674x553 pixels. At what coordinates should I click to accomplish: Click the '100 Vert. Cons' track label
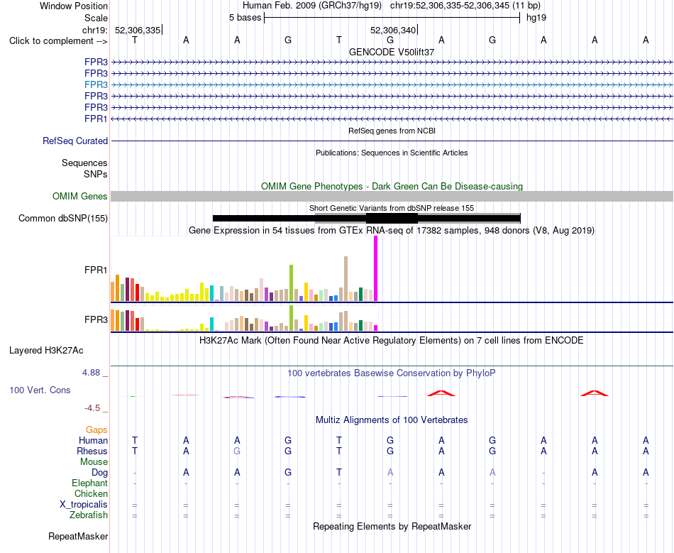40,390
